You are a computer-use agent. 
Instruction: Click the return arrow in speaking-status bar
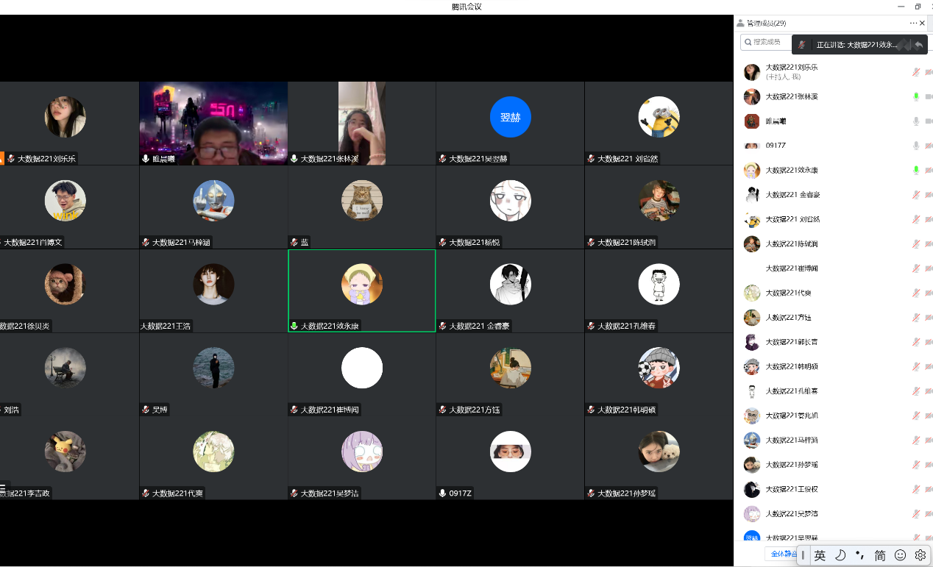point(919,45)
